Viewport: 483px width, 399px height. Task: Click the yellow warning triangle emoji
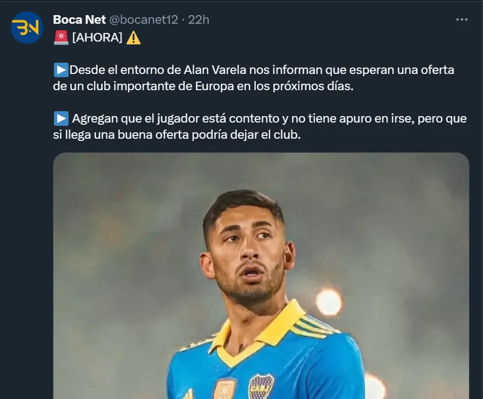[134, 38]
